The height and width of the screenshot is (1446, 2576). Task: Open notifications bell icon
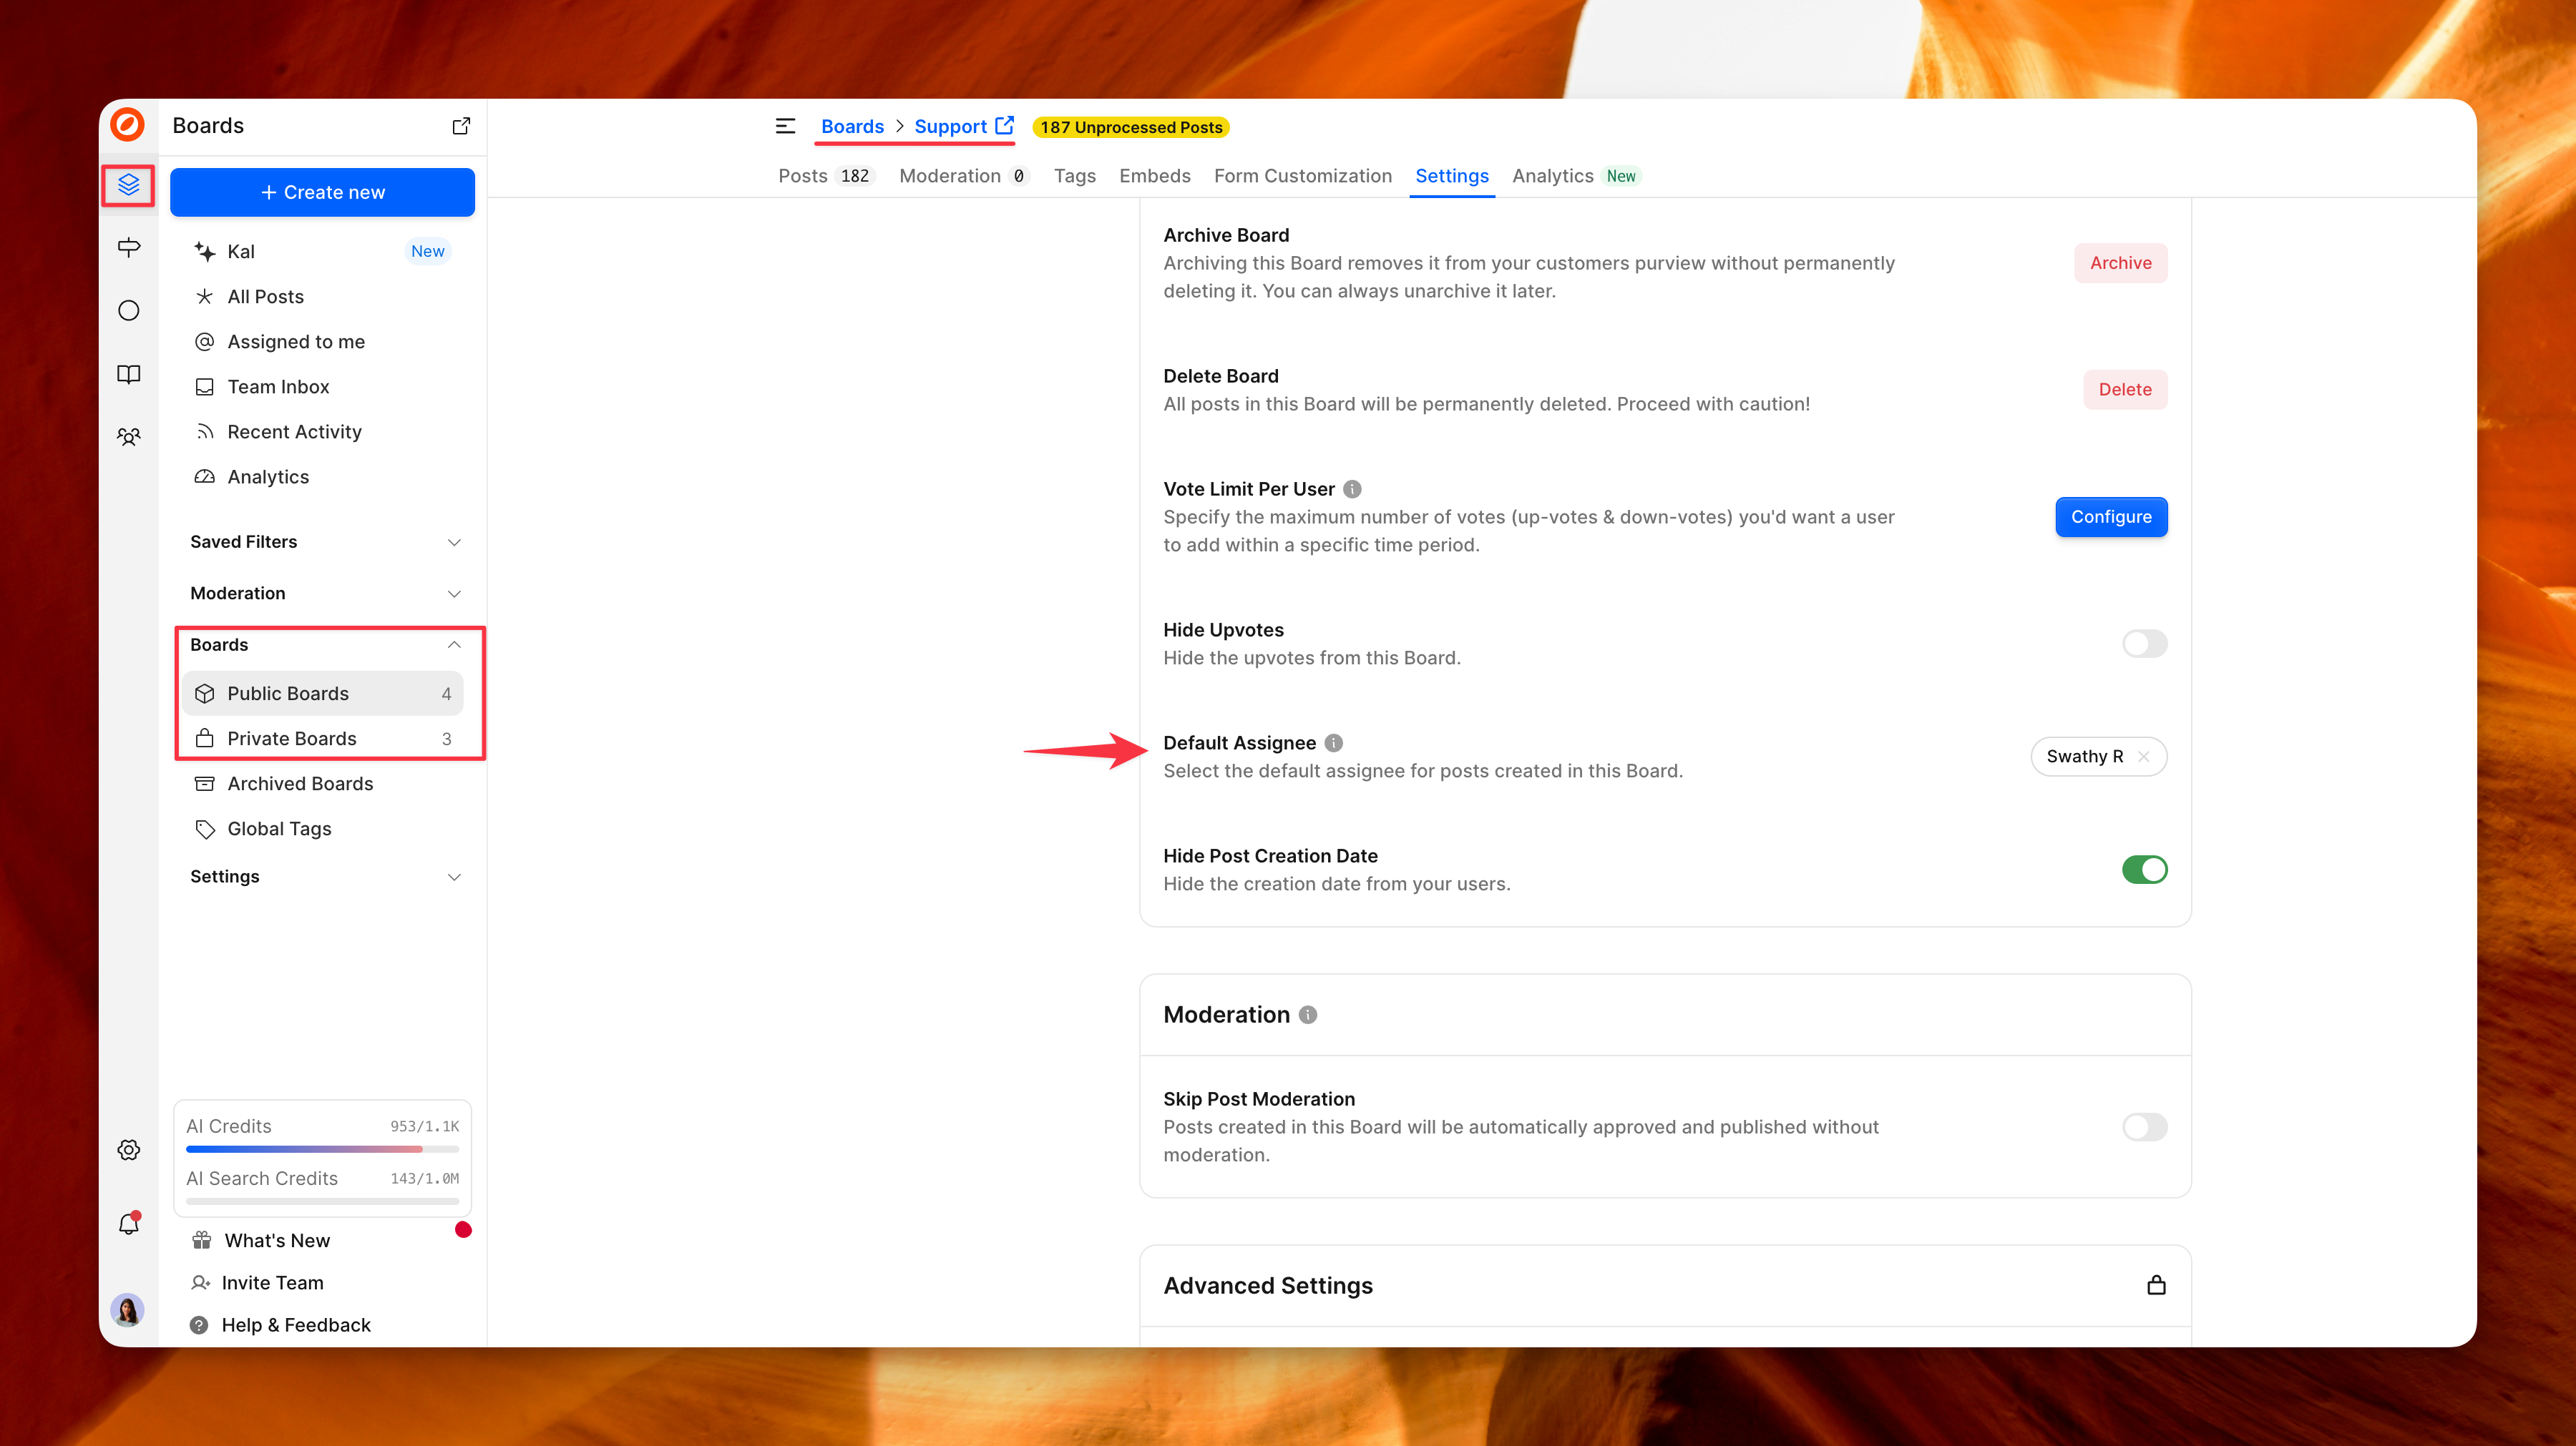128,1224
